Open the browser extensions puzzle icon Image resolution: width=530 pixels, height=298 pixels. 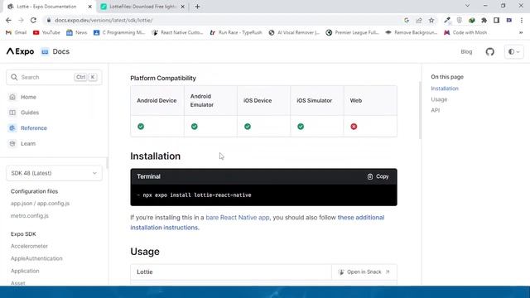pos(484,20)
